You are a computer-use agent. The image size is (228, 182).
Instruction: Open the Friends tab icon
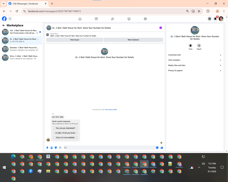[113, 19]
